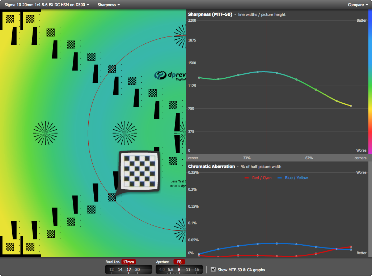Set aperture to 11 on slider
This screenshot has width=372, height=276.
(x=188, y=269)
